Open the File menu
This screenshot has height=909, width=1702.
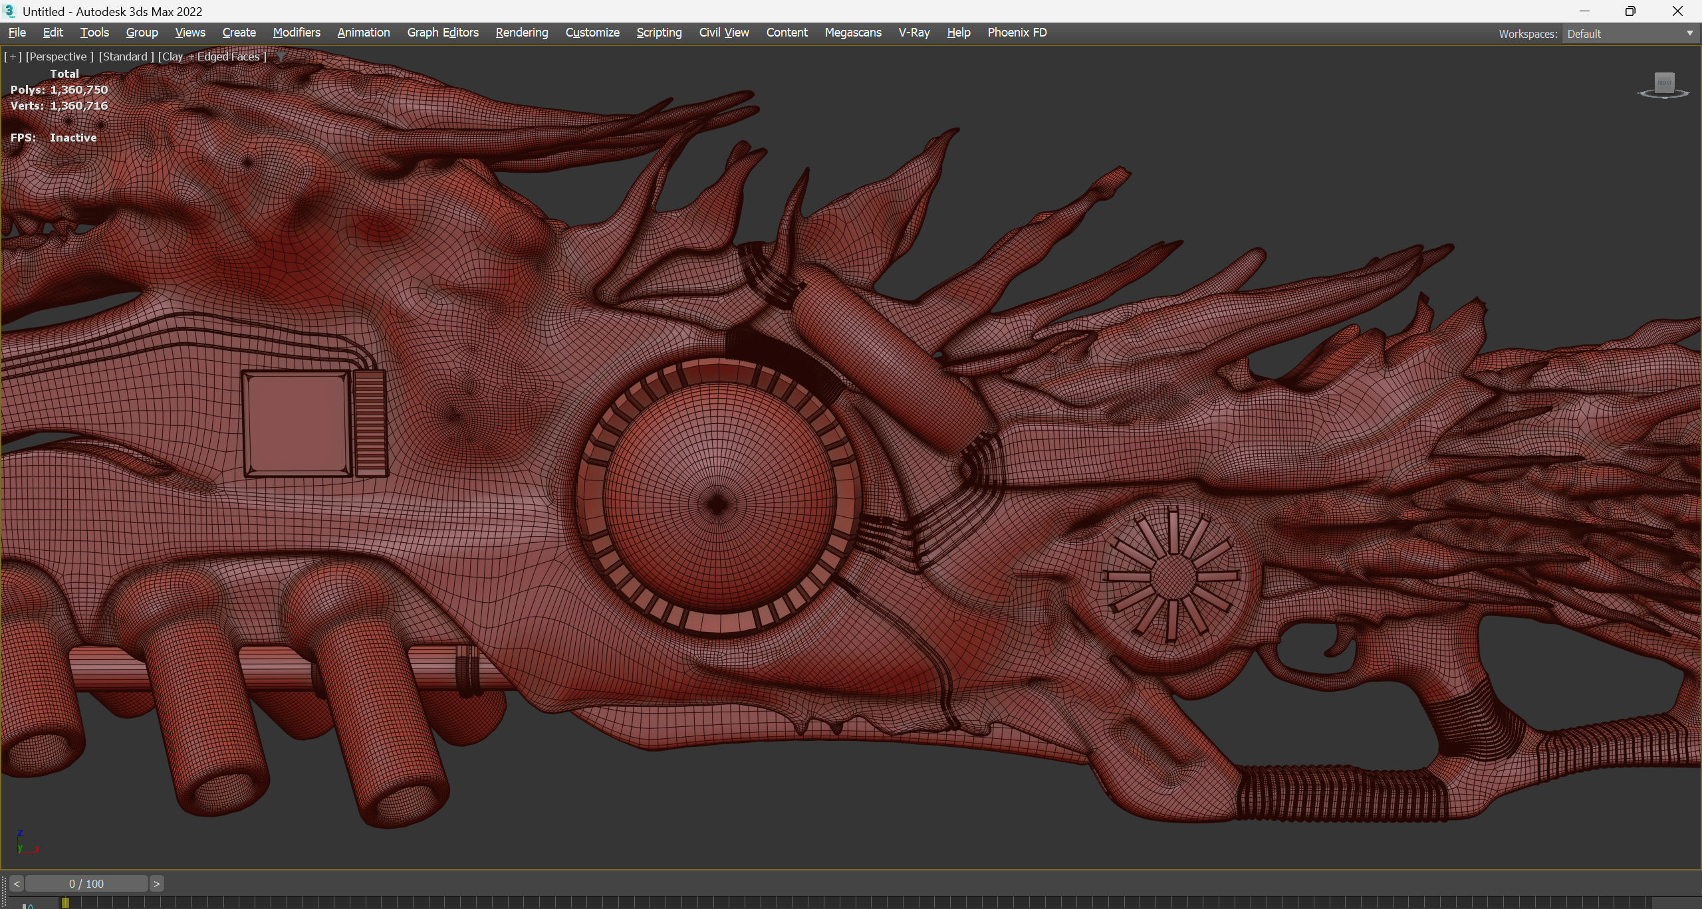click(17, 33)
